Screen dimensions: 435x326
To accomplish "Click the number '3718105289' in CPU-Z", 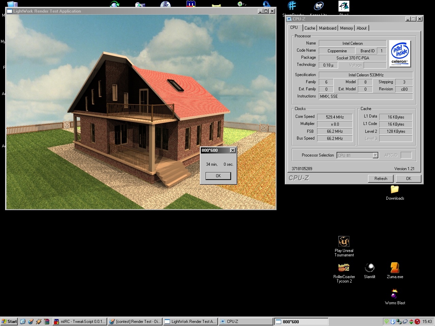I will tap(302, 169).
